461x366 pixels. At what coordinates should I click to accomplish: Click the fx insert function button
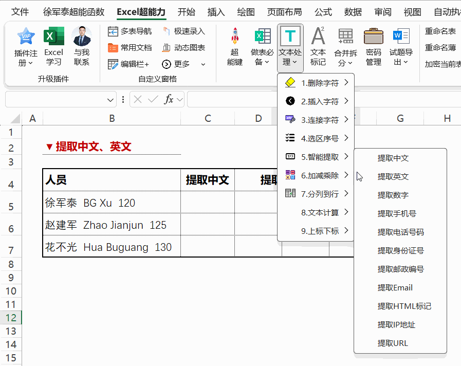tap(169, 99)
